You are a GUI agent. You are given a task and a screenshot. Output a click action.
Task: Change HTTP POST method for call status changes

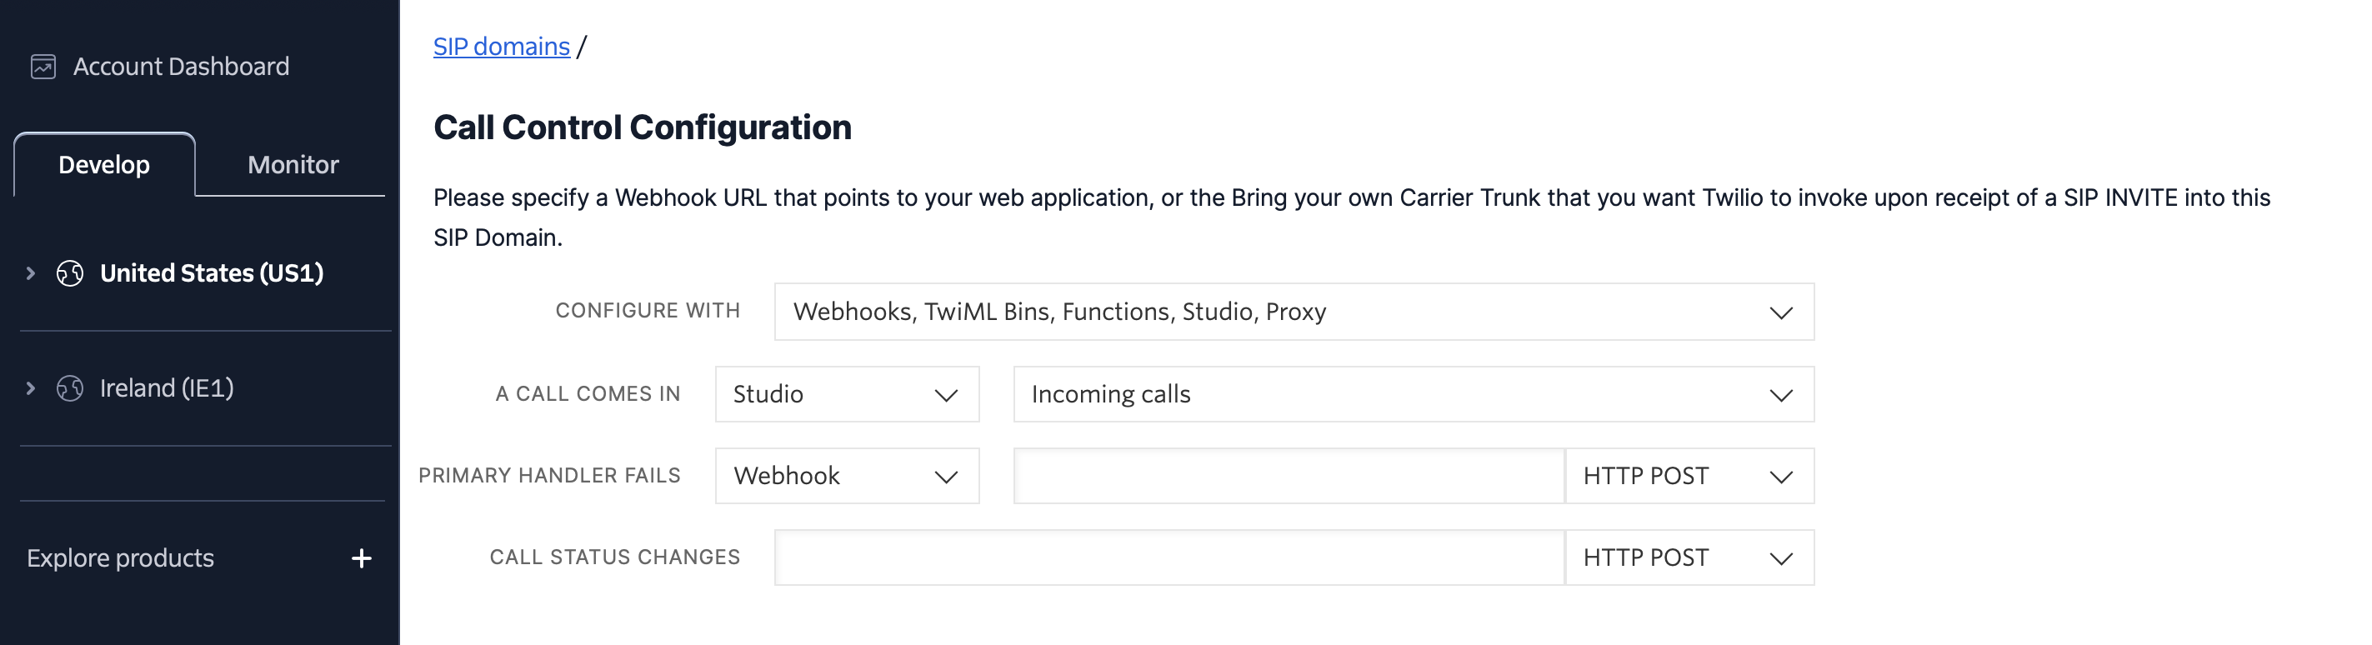pyautogui.click(x=1688, y=557)
